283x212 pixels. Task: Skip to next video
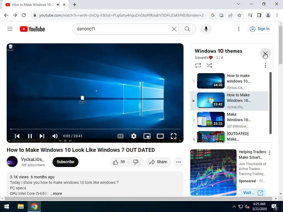pos(42,136)
